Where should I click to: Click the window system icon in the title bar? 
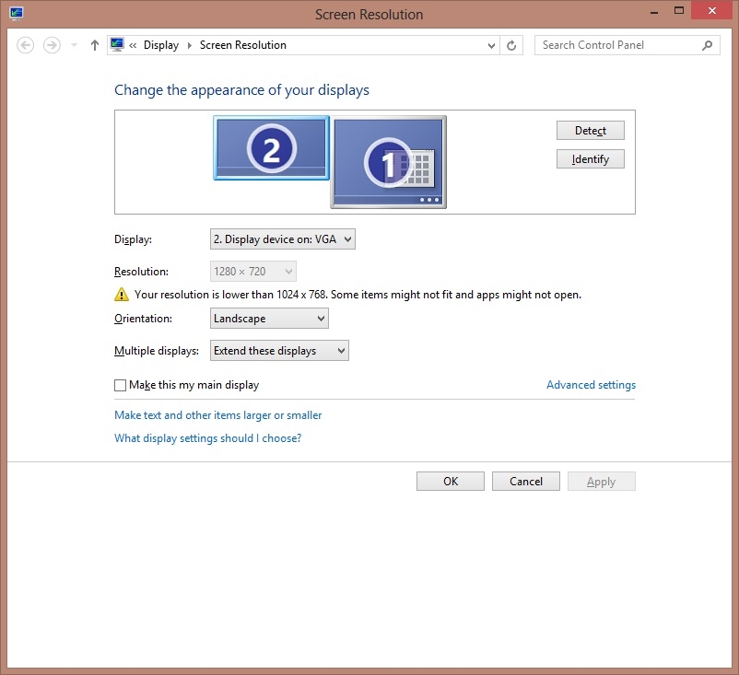(x=16, y=14)
